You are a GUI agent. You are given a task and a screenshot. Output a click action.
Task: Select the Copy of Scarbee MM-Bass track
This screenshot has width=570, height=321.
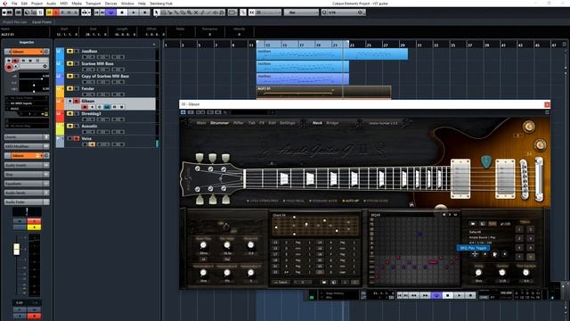105,76
